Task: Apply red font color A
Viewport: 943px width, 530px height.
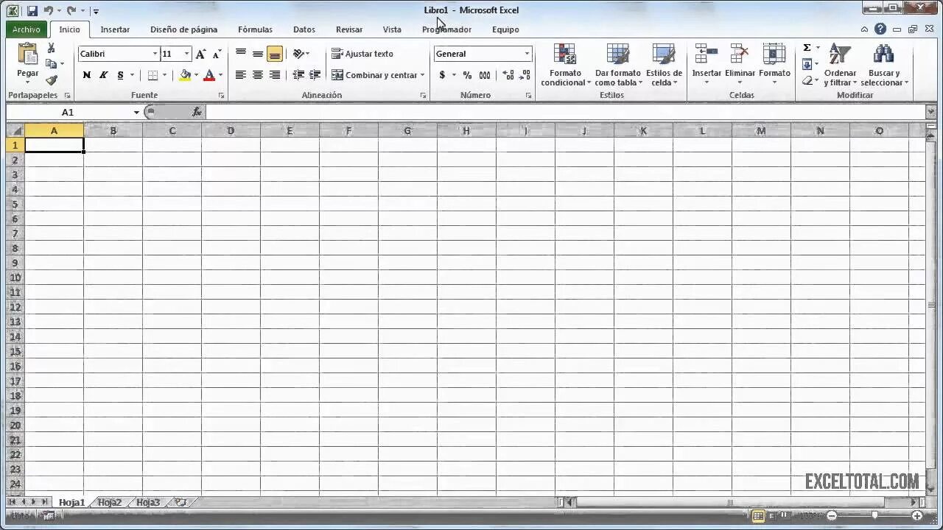Action: coord(209,75)
